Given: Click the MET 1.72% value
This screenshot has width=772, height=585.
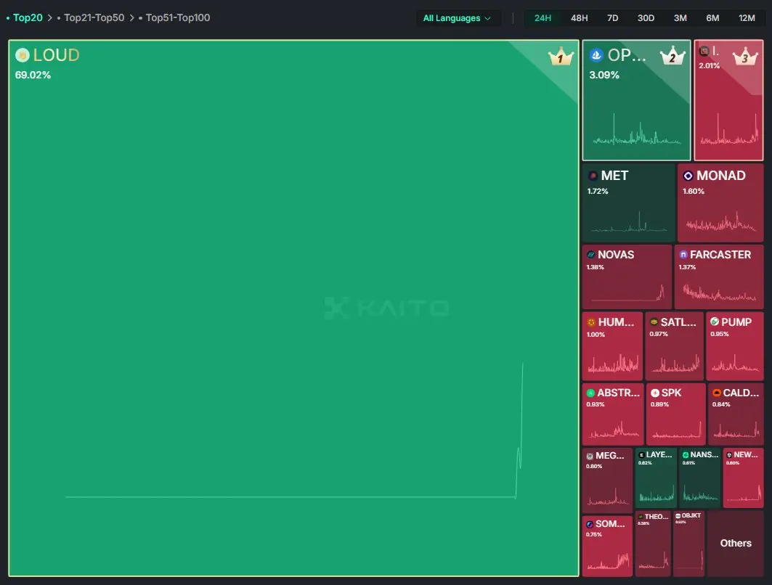Looking at the screenshot, I should point(598,192).
